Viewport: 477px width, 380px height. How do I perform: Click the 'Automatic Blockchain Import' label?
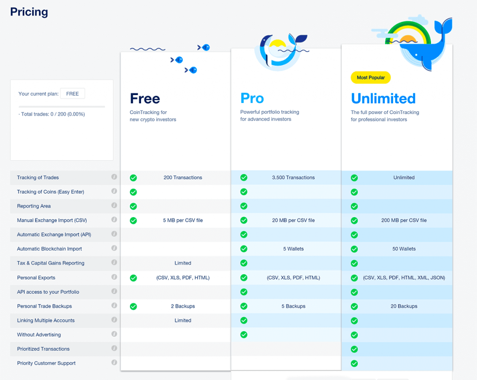[49, 249]
